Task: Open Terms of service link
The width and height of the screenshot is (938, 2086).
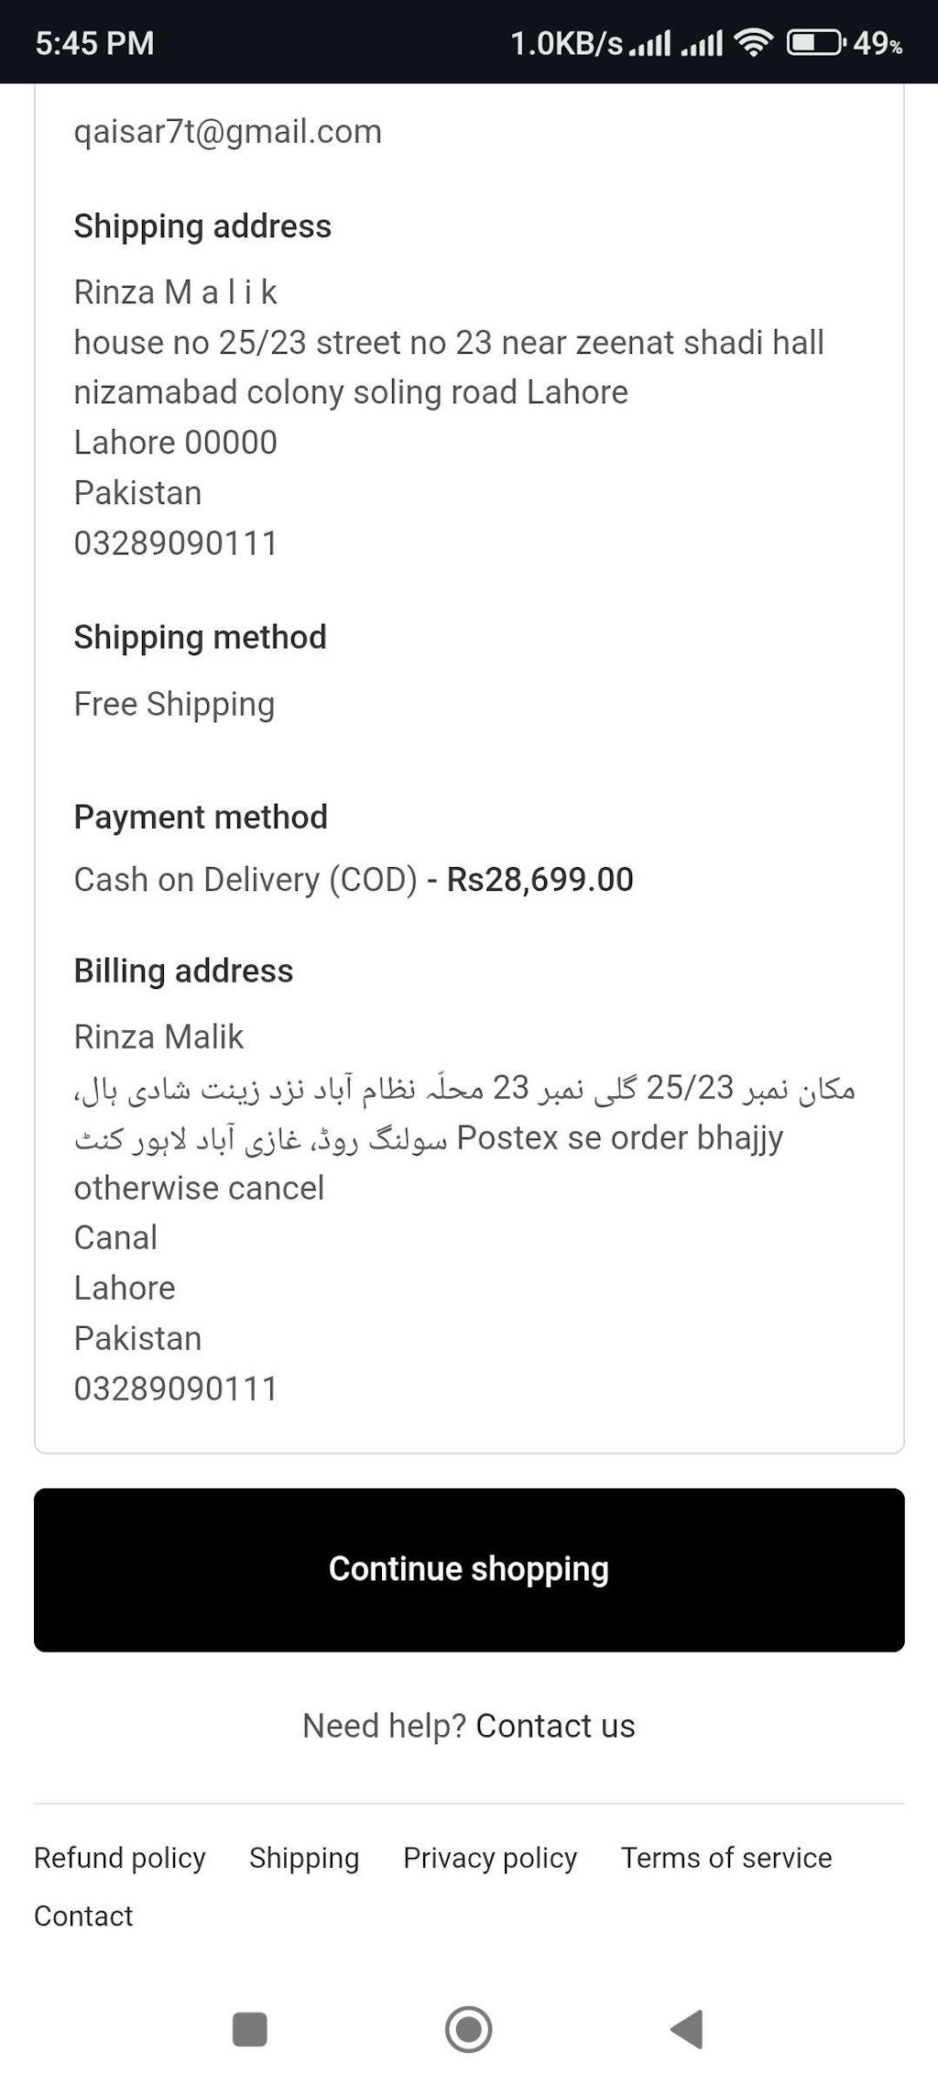Action: (726, 1858)
